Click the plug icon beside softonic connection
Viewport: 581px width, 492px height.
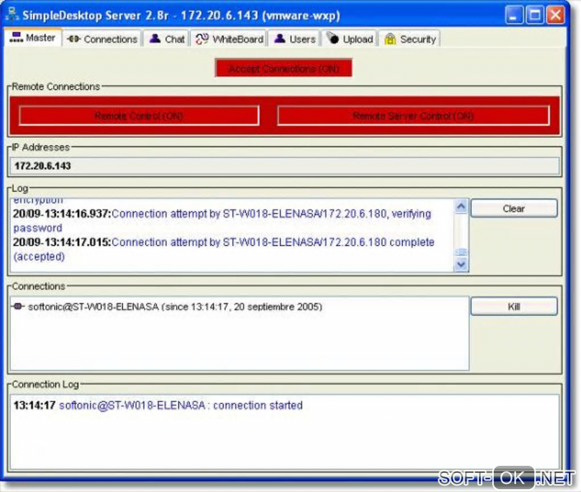point(18,306)
